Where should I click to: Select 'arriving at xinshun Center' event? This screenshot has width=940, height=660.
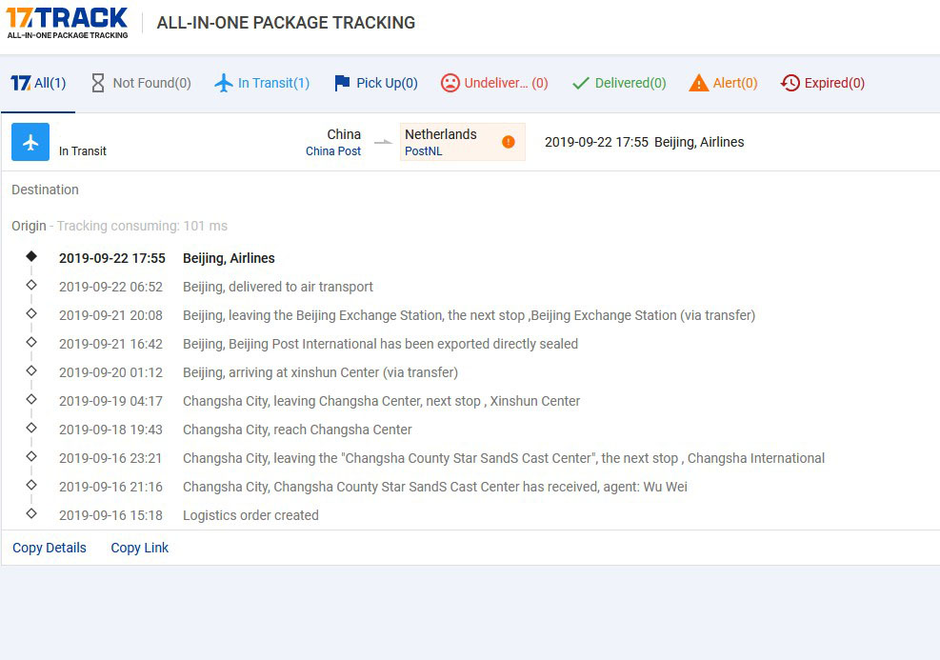coord(320,373)
